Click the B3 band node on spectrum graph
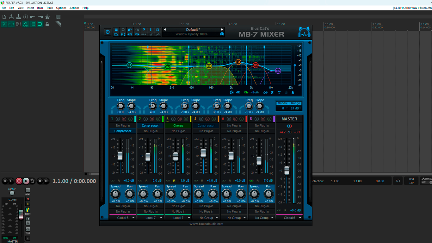This screenshot has height=243, width=432. [209, 66]
